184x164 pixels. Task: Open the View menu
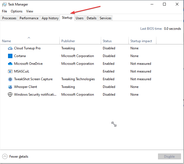click(x=30, y=11)
